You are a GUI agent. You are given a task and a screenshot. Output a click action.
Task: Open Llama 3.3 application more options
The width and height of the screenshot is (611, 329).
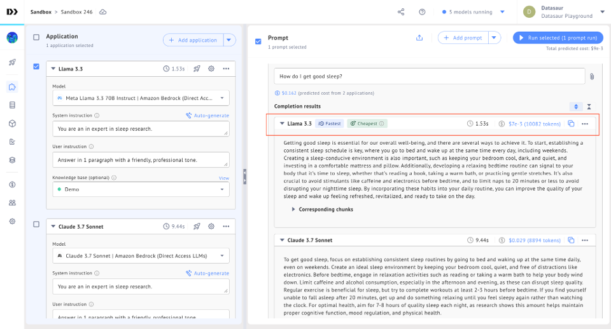pos(226,69)
